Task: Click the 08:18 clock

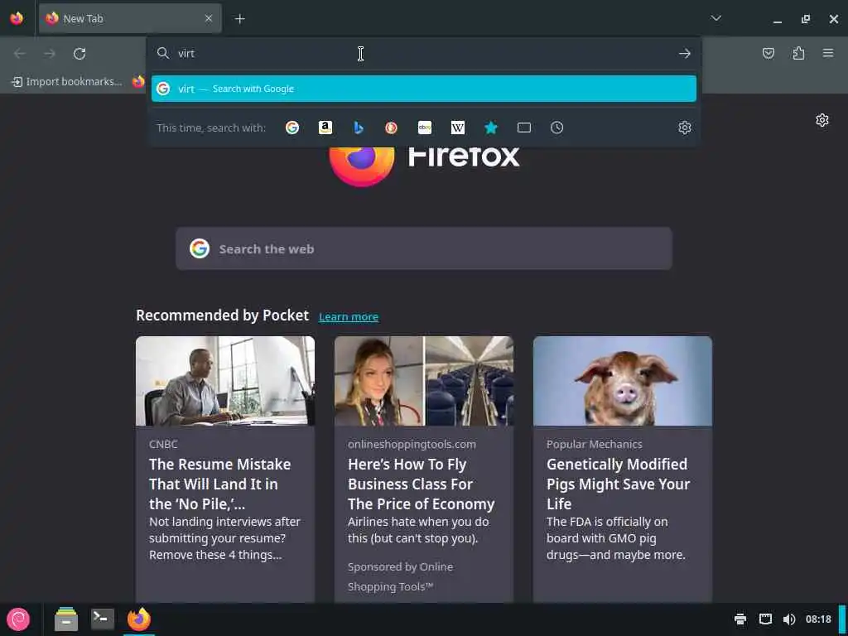Action: (x=818, y=619)
